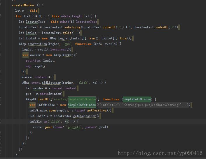Click the 'proinfo' string literal
The image size is (206, 159).
coord(74,127)
